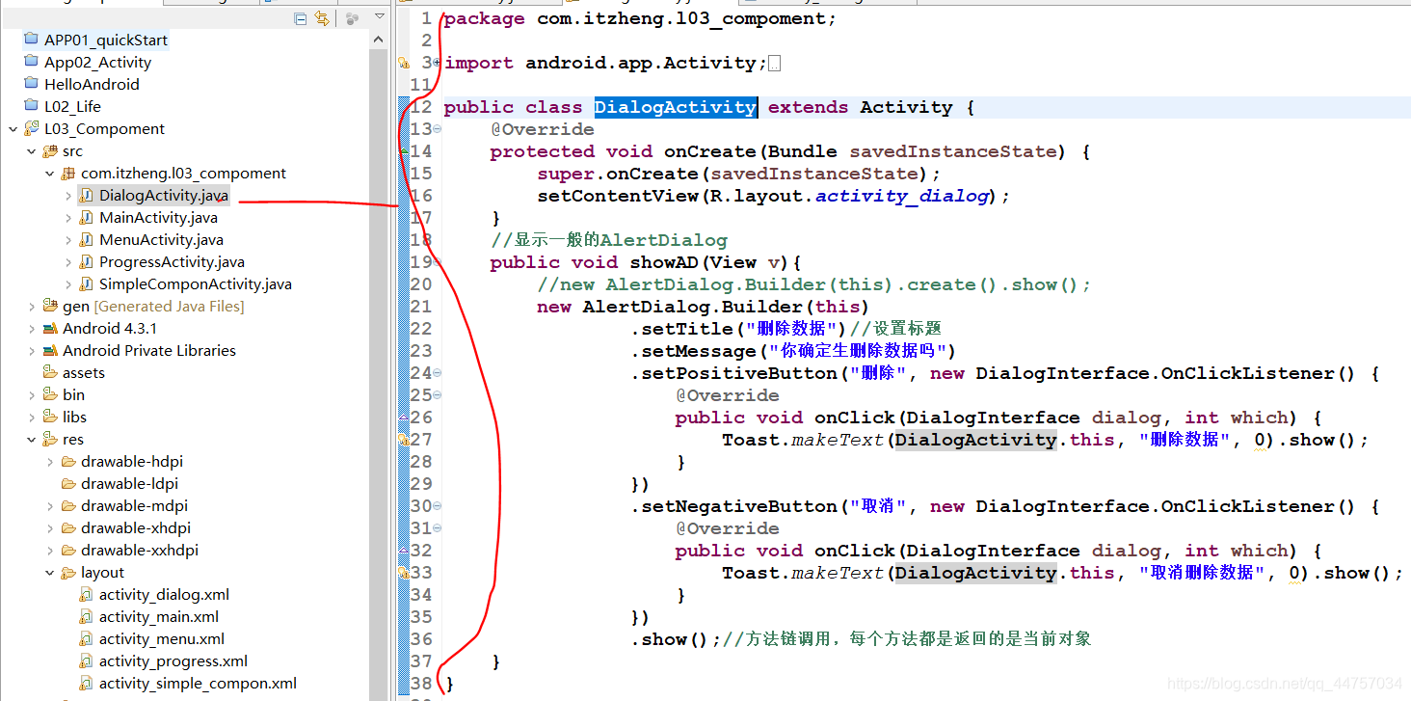Expand the Android Private Libraries node
1411x701 pixels.
pyautogui.click(x=32, y=350)
